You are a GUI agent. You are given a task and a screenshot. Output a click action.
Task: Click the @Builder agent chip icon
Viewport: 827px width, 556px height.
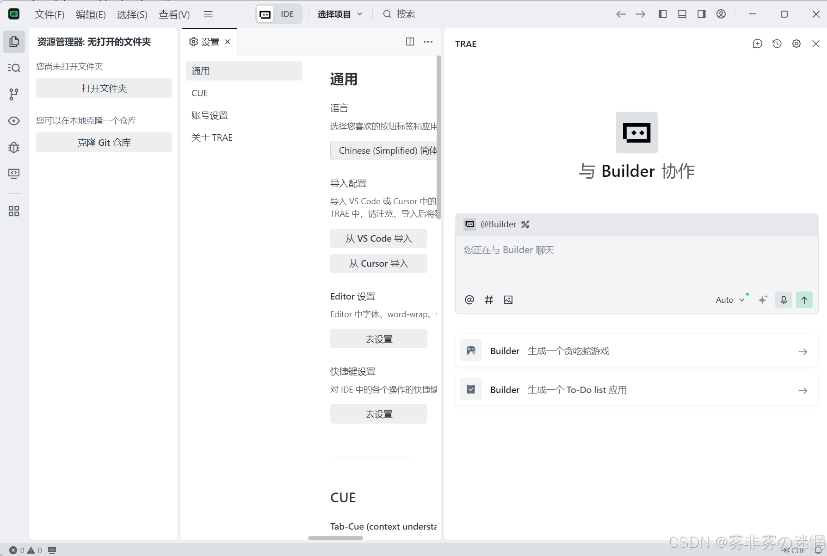(x=470, y=225)
